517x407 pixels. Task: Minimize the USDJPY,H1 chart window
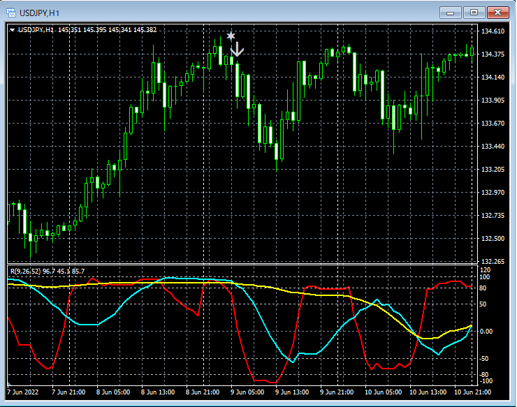pyautogui.click(x=450, y=13)
